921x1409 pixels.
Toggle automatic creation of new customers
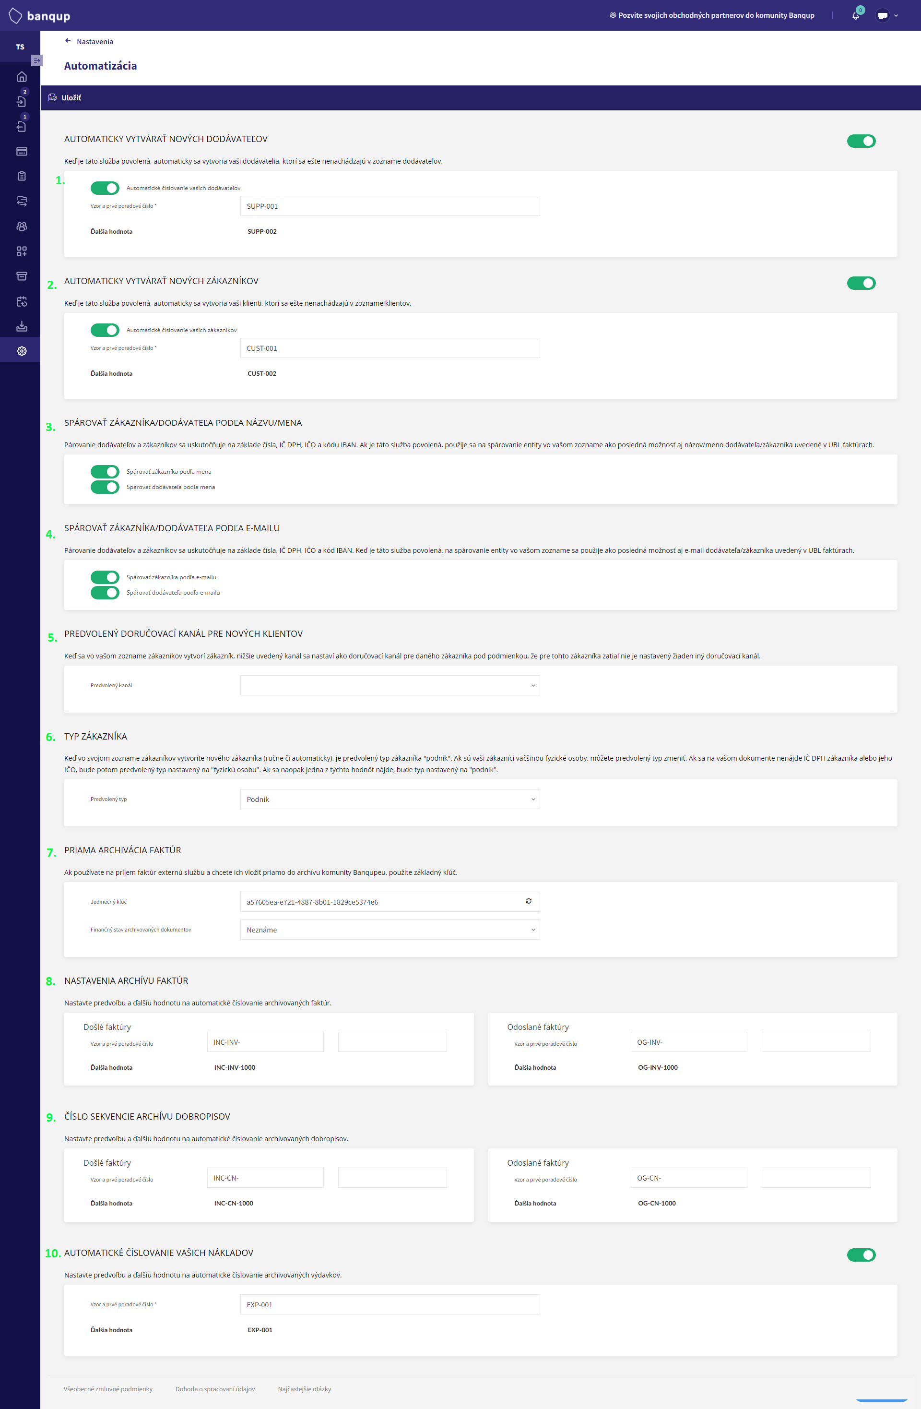[x=861, y=284]
